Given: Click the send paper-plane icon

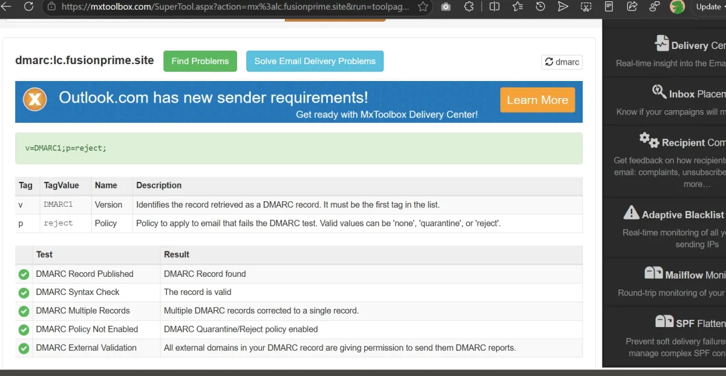Looking at the screenshot, I should point(563,7).
